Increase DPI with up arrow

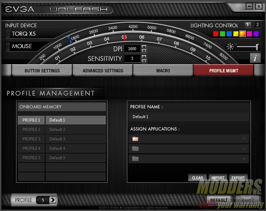144,46
